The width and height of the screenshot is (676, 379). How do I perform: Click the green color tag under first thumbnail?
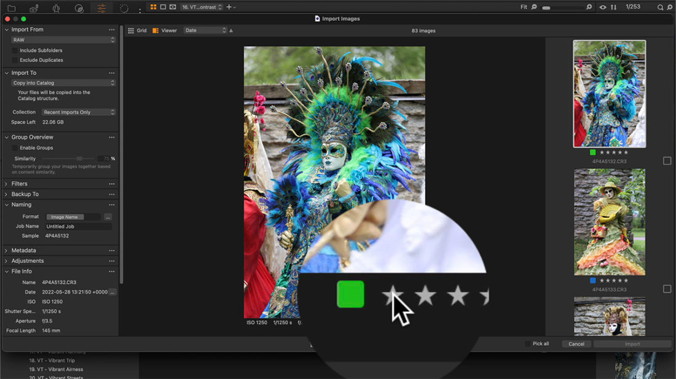(x=592, y=152)
